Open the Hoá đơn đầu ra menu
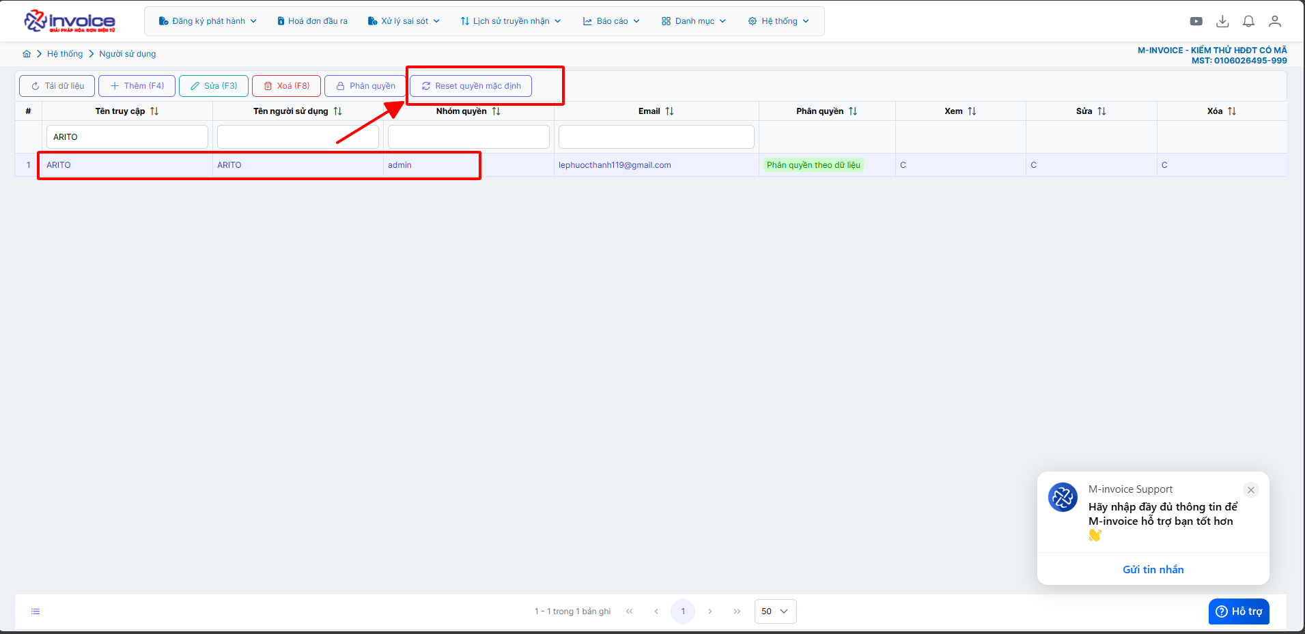1305x634 pixels. 312,21
